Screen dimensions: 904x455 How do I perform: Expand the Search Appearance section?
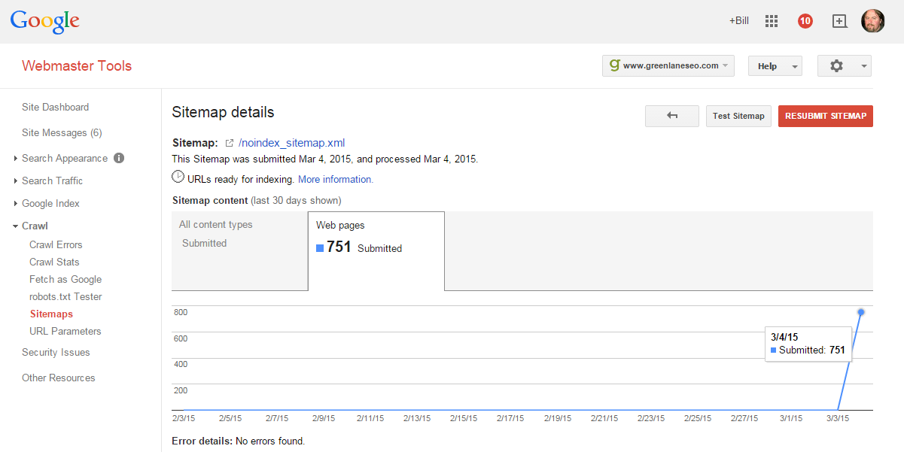coord(65,158)
